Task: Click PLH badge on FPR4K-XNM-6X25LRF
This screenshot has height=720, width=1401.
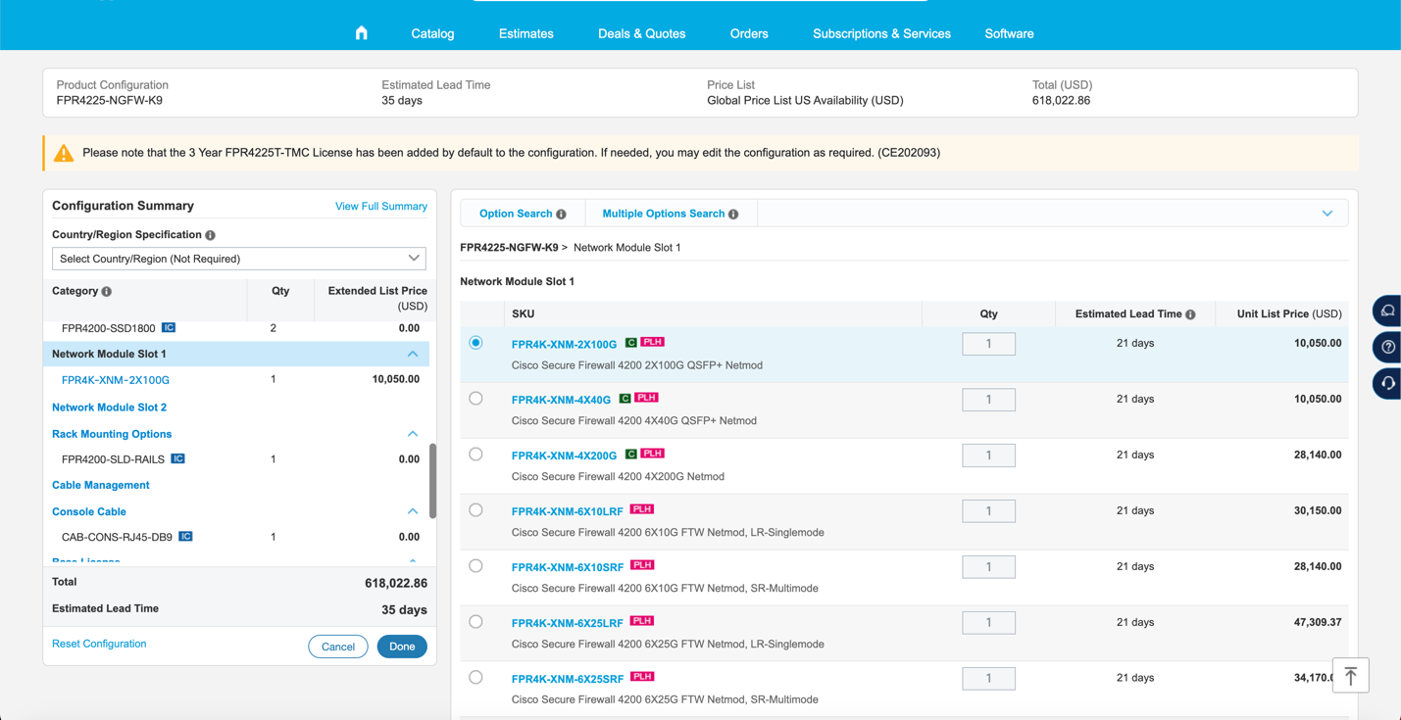Action: (642, 621)
